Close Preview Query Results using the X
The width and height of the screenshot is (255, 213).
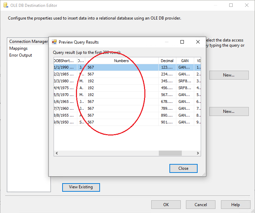point(198,42)
